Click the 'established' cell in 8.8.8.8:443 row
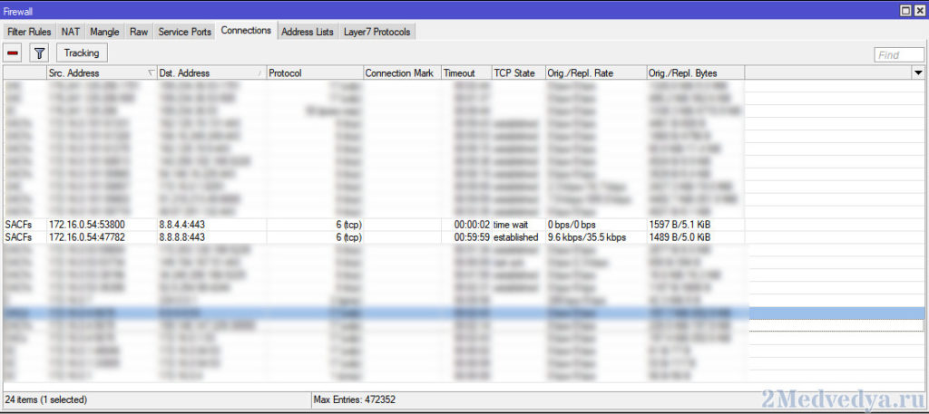Image resolution: width=929 pixels, height=414 pixels. tap(515, 237)
